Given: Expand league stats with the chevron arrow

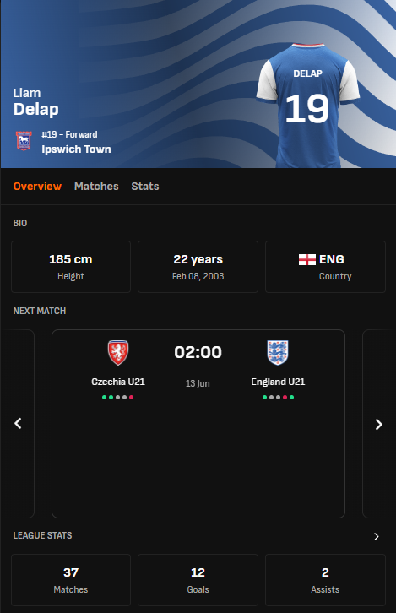Looking at the screenshot, I should [x=377, y=536].
